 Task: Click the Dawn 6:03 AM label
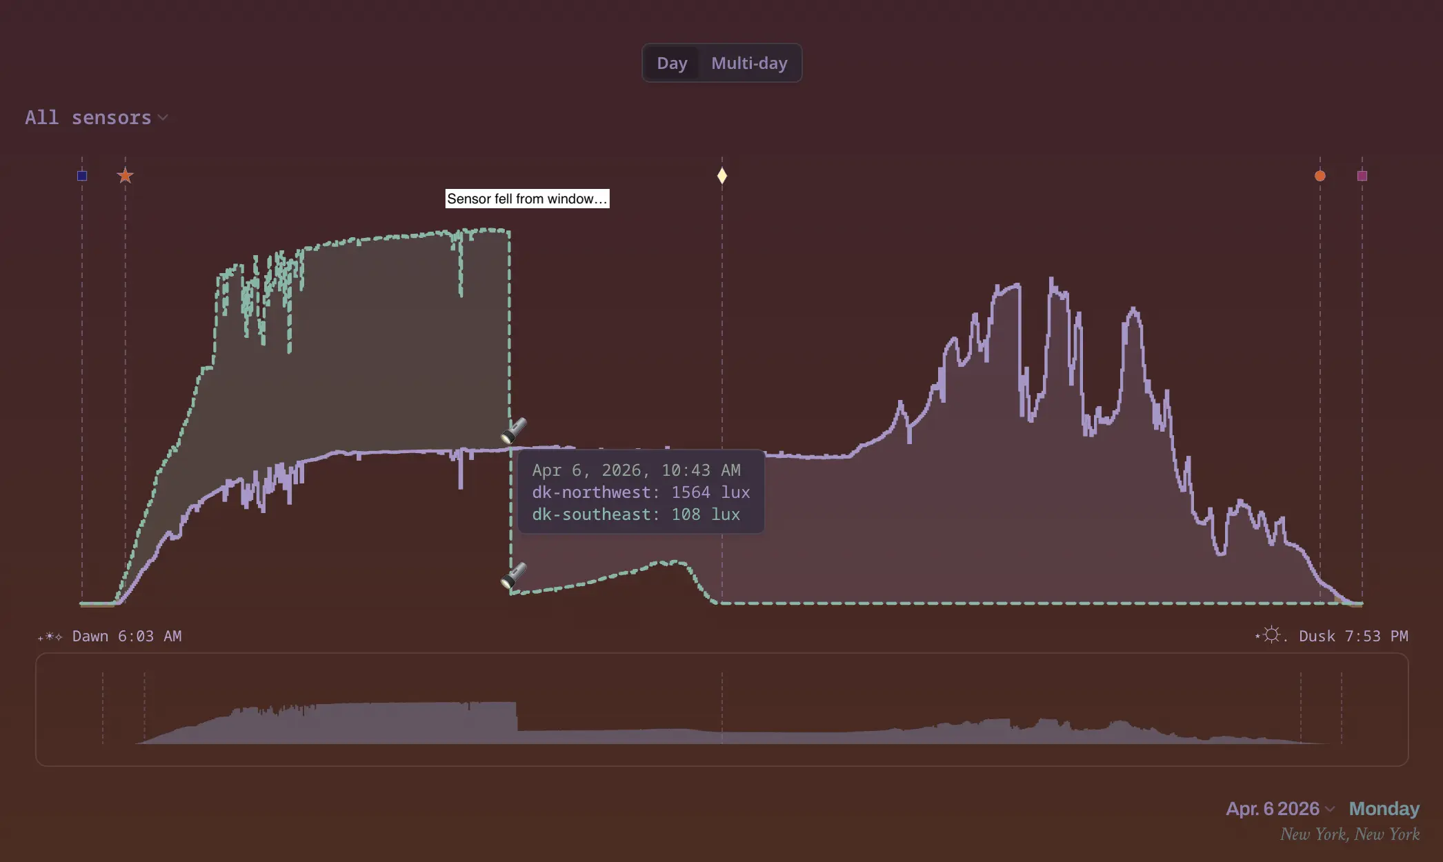tap(127, 637)
